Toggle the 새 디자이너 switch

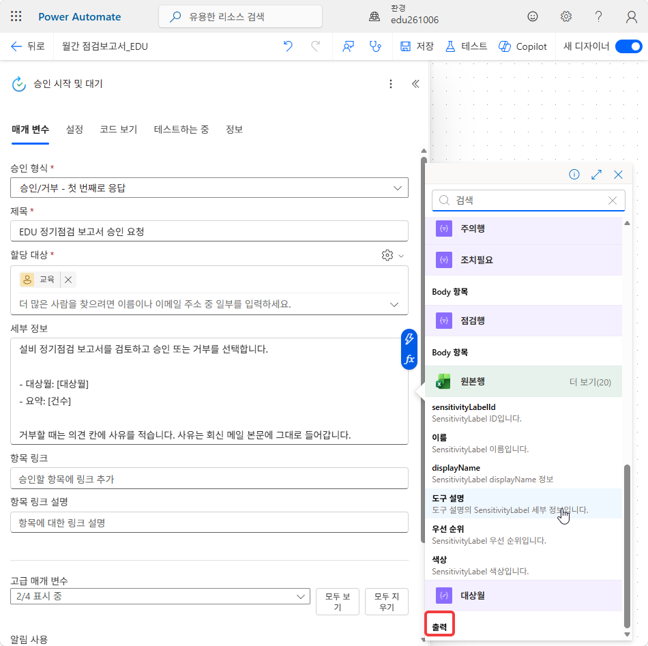629,46
